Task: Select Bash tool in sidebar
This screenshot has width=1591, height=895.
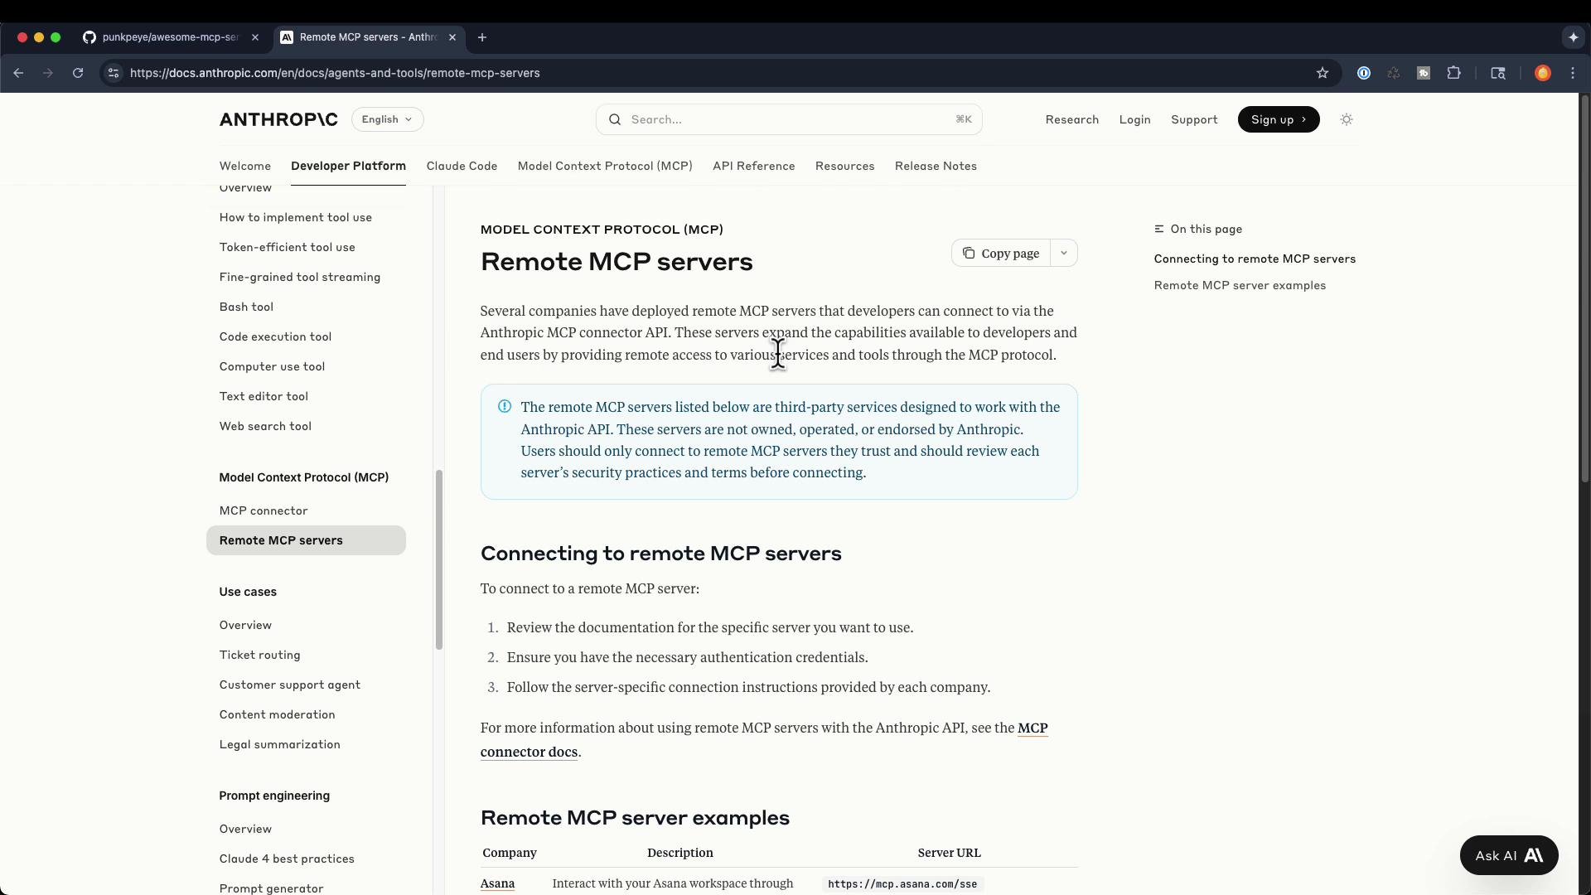Action: [x=246, y=307]
